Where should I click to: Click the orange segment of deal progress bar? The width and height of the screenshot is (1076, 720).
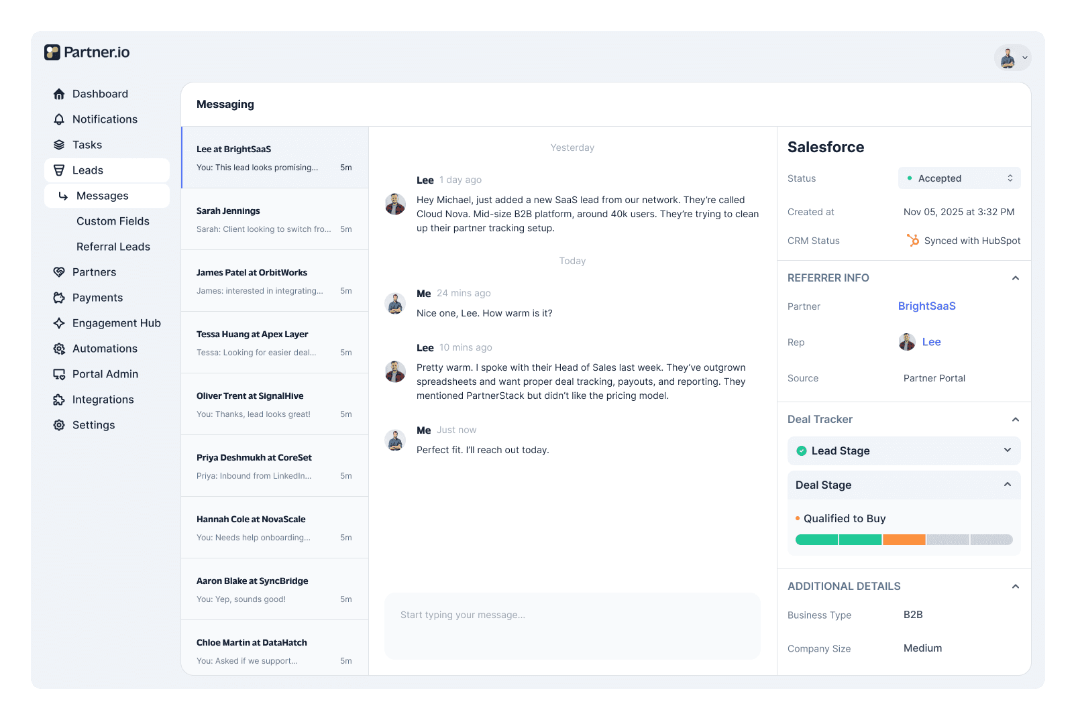tap(904, 540)
